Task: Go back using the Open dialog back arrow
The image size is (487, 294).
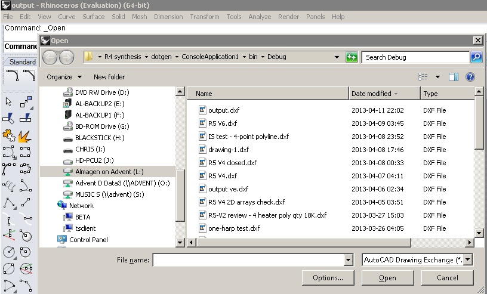Action: (50, 57)
